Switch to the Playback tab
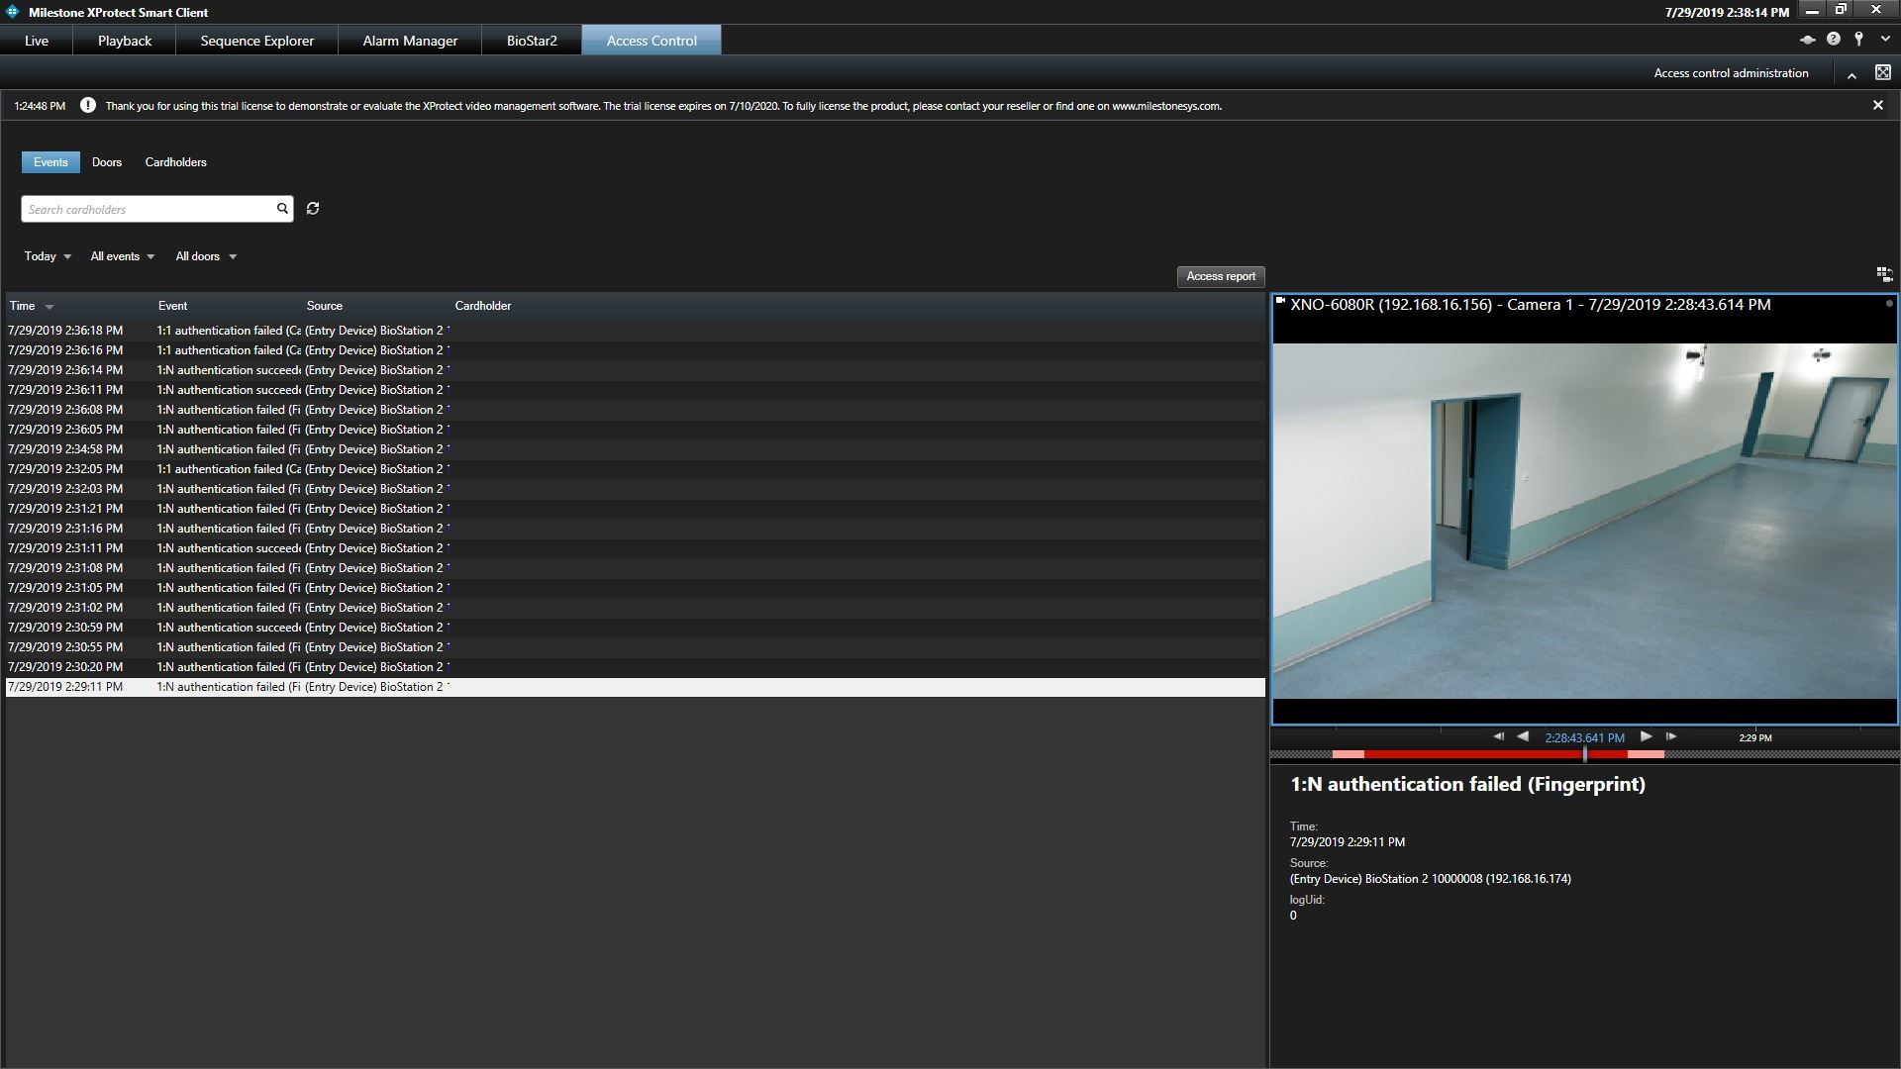The image size is (1901, 1069). click(125, 41)
